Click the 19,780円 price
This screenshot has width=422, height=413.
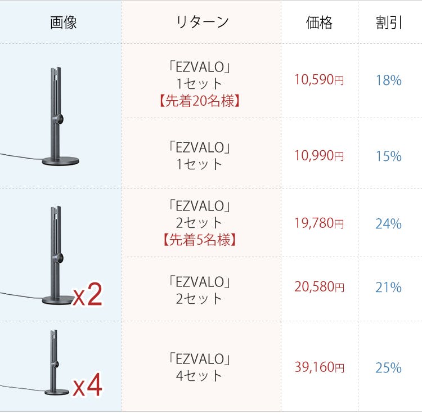pyautogui.click(x=319, y=224)
